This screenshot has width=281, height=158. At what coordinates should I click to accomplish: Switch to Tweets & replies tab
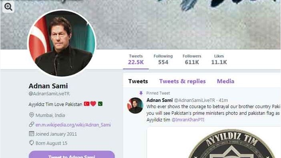tap(182, 81)
